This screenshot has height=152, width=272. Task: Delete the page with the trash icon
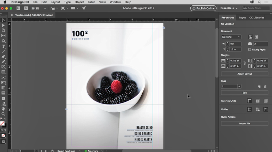pos(265,87)
